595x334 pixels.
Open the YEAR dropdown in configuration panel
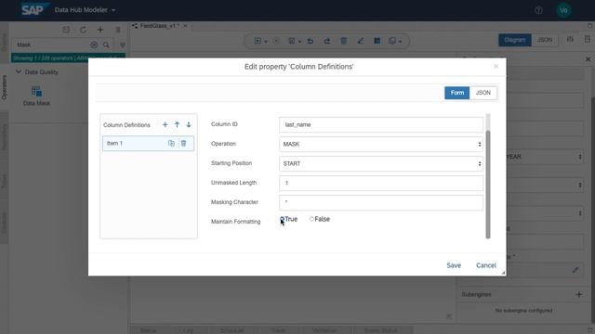click(x=546, y=157)
